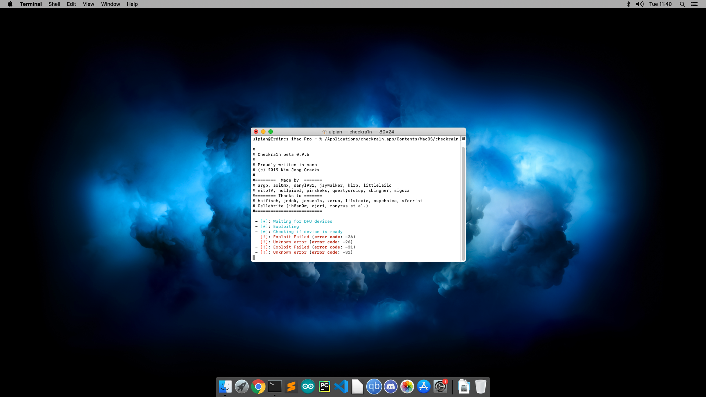This screenshot has height=397, width=706.
Task: Click the checkra1n command path in prompt
Action: (x=392, y=139)
